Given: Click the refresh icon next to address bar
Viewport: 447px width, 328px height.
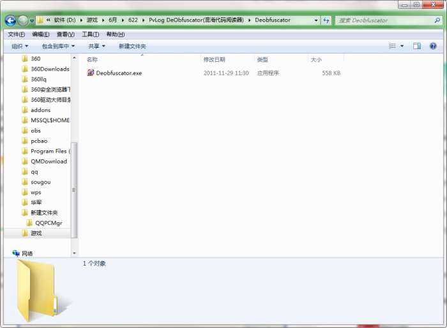Looking at the screenshot, I should click(326, 20).
